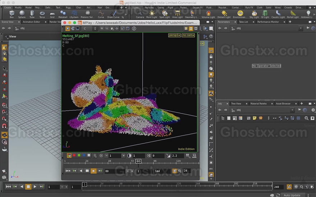Viewport: 316px width, 197px height.
Task: Switch to the Tree View tab
Action: pos(236,104)
